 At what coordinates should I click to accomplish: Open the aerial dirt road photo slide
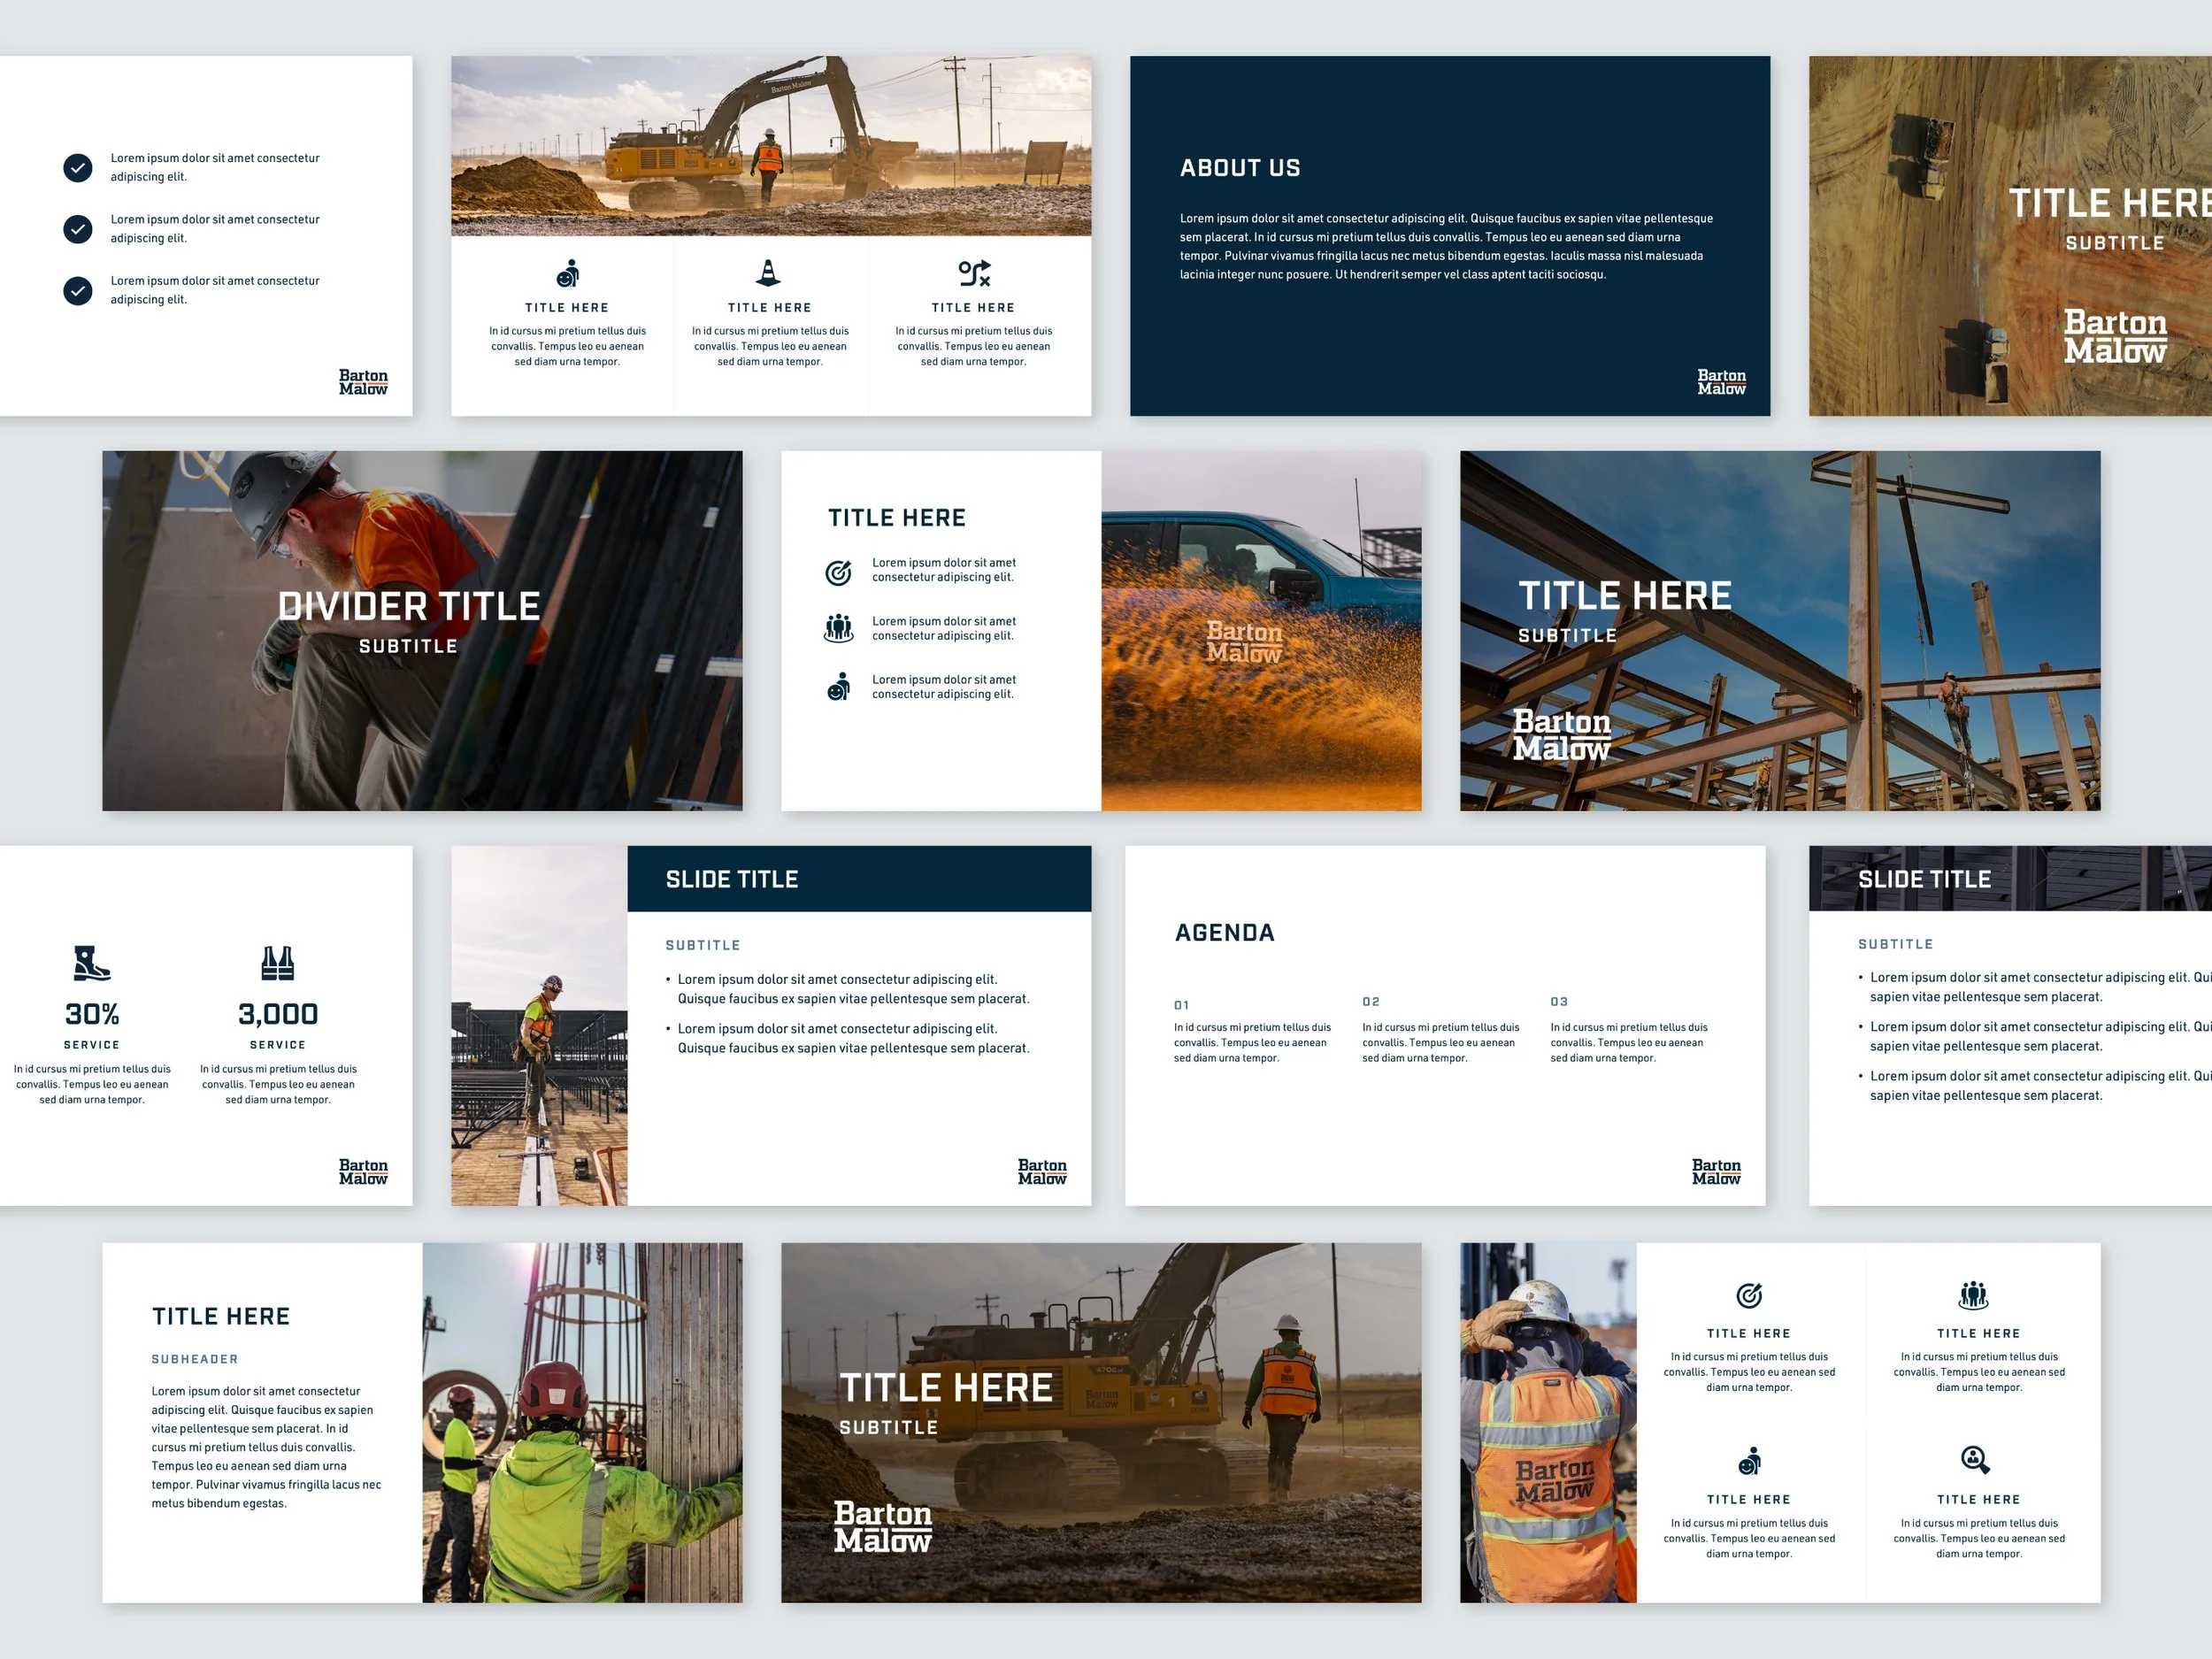coord(2010,236)
